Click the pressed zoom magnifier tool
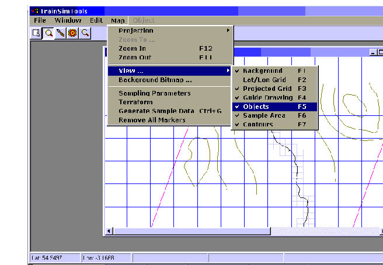 tap(48, 33)
